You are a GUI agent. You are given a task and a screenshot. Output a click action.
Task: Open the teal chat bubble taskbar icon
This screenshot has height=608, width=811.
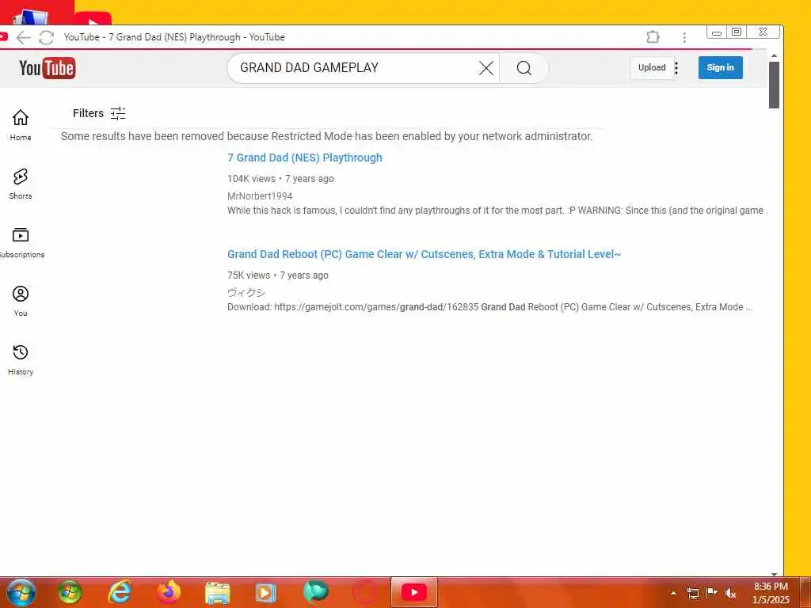coord(315,592)
